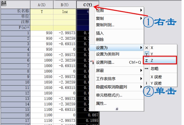Select the A(X) column header

point(42,5)
